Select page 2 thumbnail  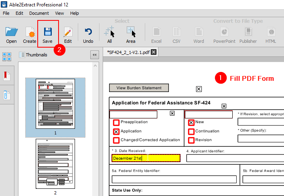tap(55, 164)
